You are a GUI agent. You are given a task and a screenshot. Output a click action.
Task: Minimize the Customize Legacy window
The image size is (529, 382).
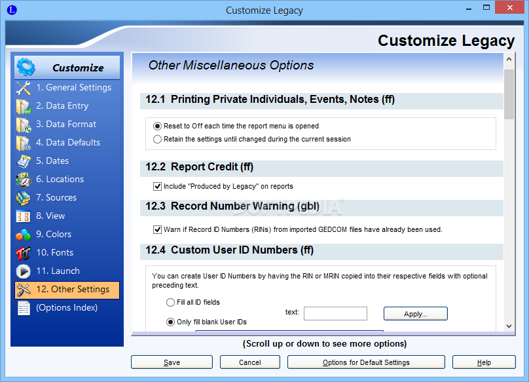pos(469,9)
